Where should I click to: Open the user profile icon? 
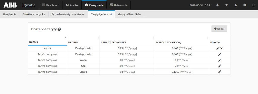tap(236, 5)
